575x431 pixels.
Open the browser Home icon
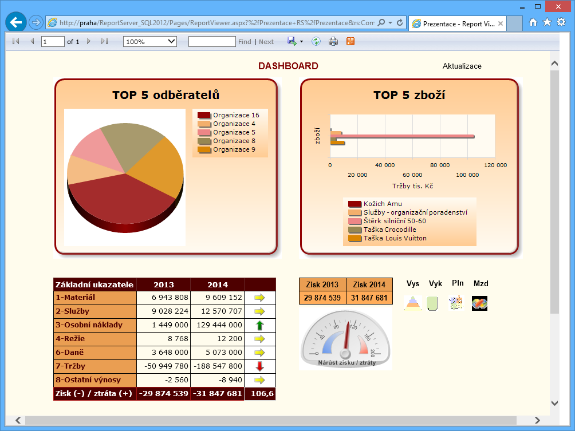click(533, 22)
